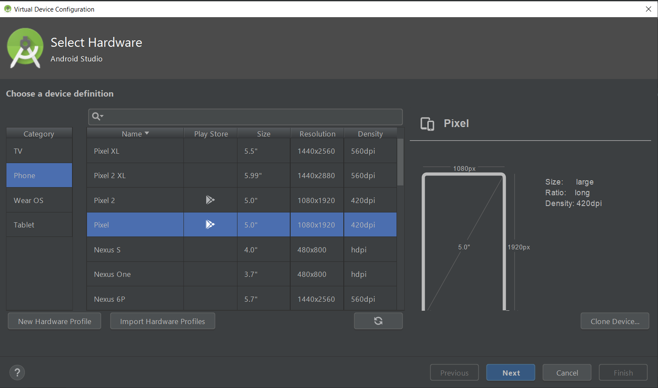Click the device preview phone outline
The width and height of the screenshot is (658, 388).
point(464,241)
